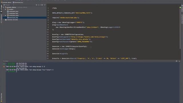Click the setLoginUrl code line

click(80, 37)
